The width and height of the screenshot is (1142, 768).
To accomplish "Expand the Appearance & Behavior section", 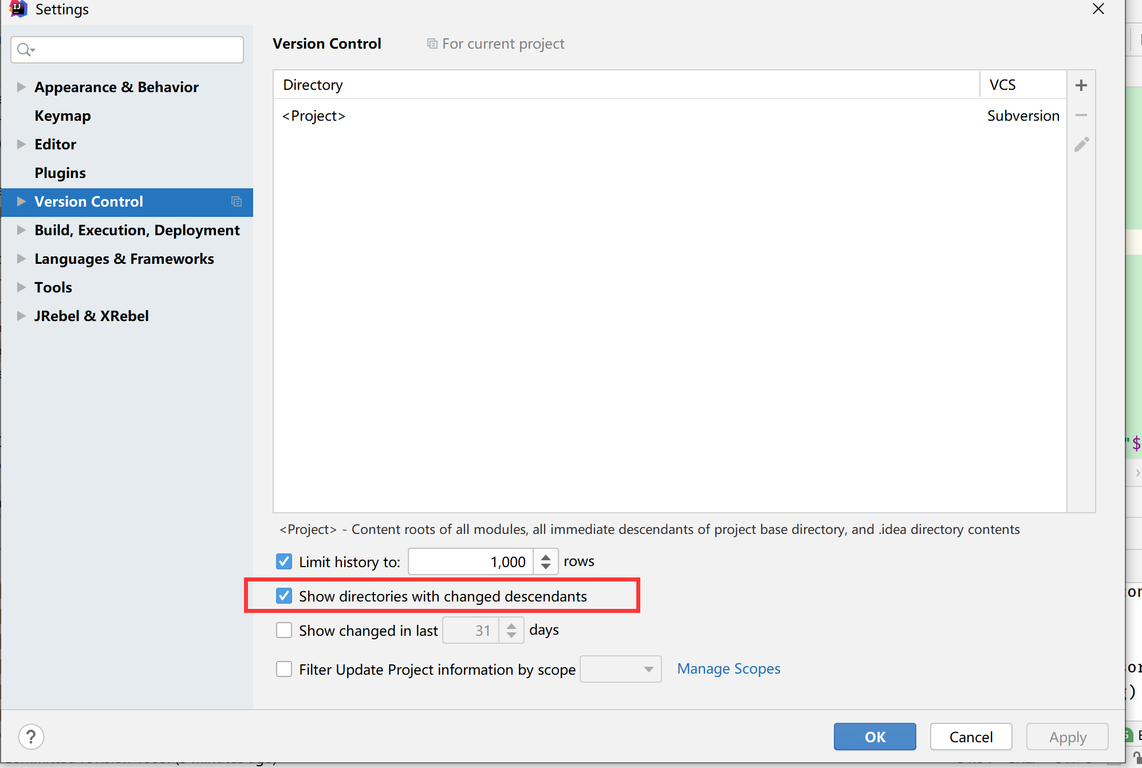I will (21, 86).
